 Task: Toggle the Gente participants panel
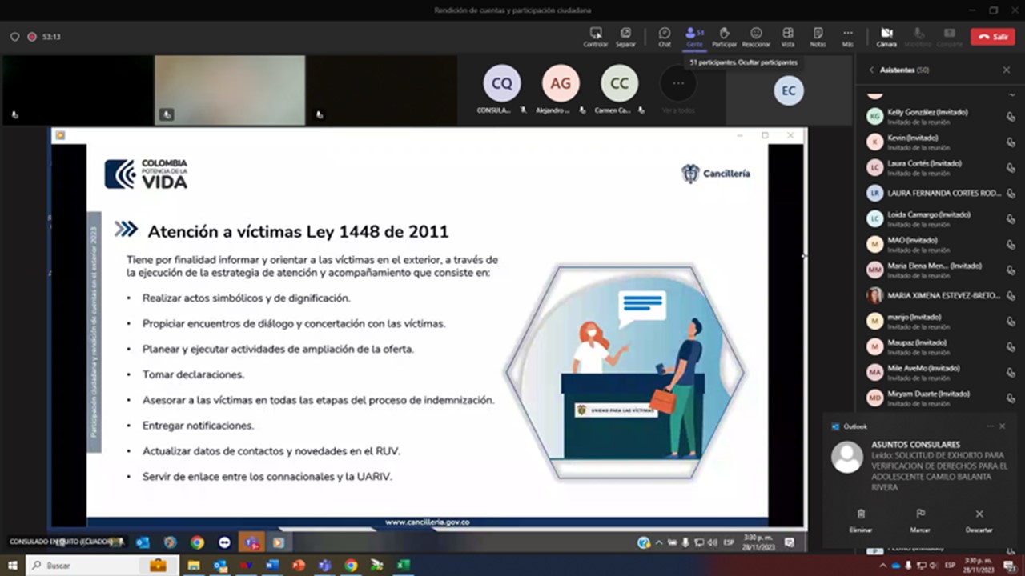(693, 37)
